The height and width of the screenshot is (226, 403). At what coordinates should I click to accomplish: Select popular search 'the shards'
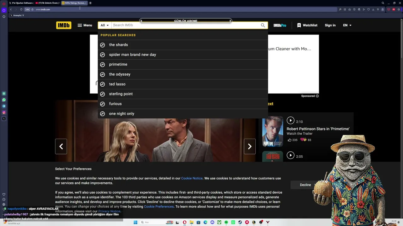(183, 45)
